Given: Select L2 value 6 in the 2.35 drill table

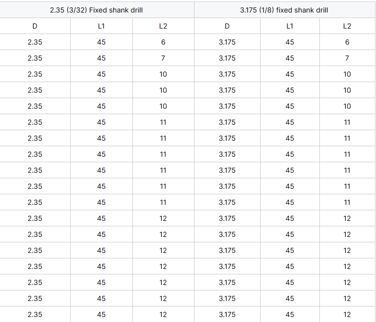Looking at the screenshot, I should (x=163, y=42).
